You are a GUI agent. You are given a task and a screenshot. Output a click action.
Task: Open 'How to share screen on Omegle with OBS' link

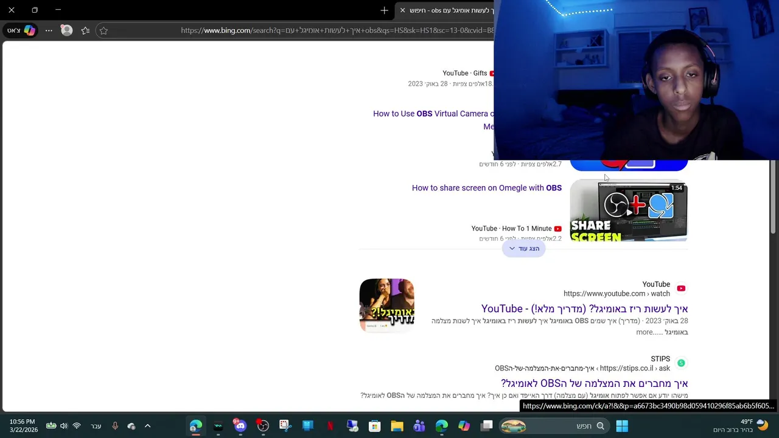pos(487,188)
